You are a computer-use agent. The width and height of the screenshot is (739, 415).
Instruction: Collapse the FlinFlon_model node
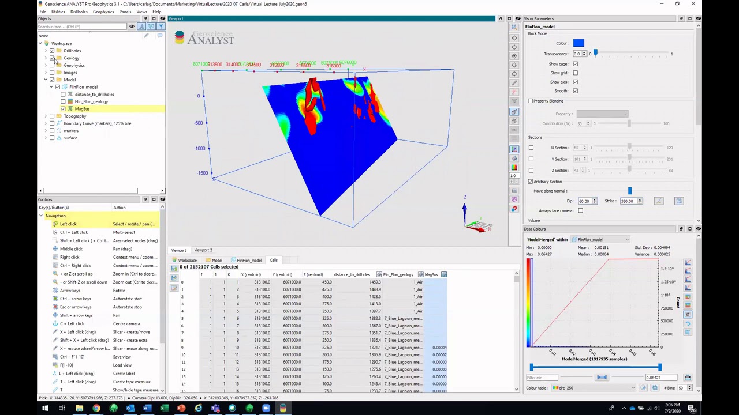51,87
